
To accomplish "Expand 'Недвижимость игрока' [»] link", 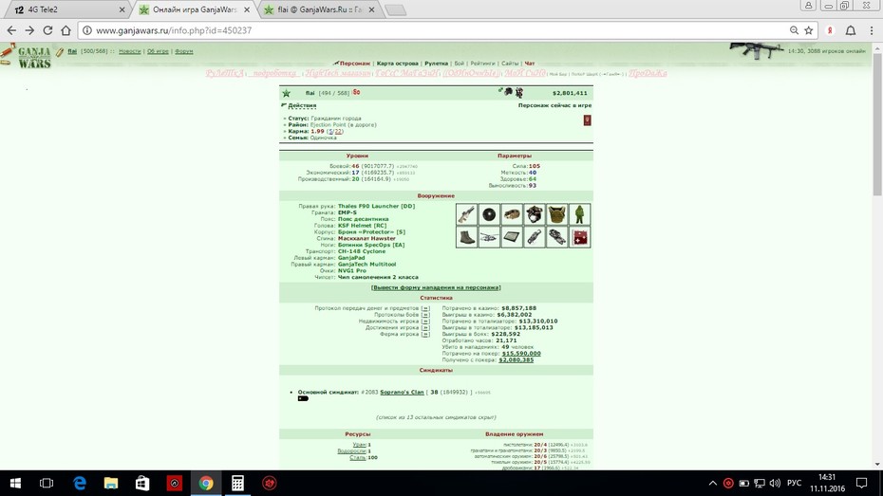I will [425, 321].
